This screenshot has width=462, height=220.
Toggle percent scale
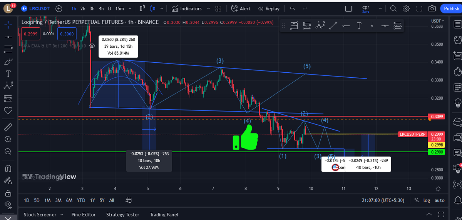(417, 200)
